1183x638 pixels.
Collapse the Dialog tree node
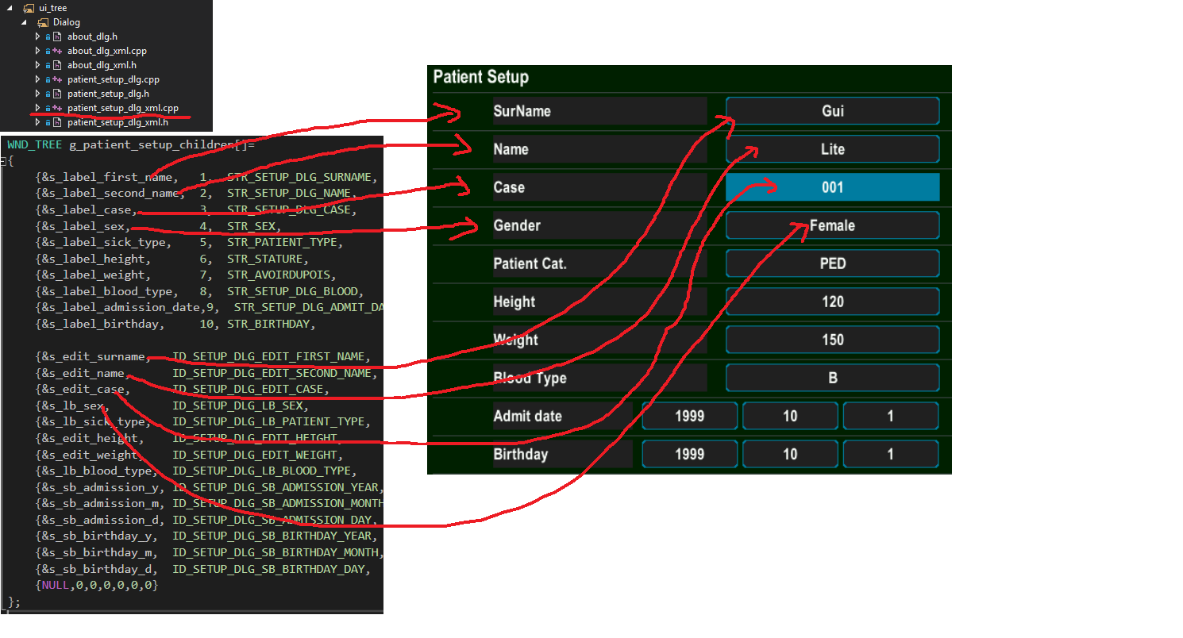[25, 22]
